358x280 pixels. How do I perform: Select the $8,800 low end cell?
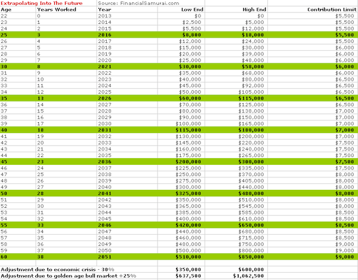tap(192, 35)
